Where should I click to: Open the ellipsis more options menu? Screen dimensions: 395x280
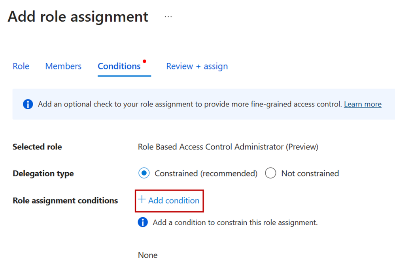168,17
